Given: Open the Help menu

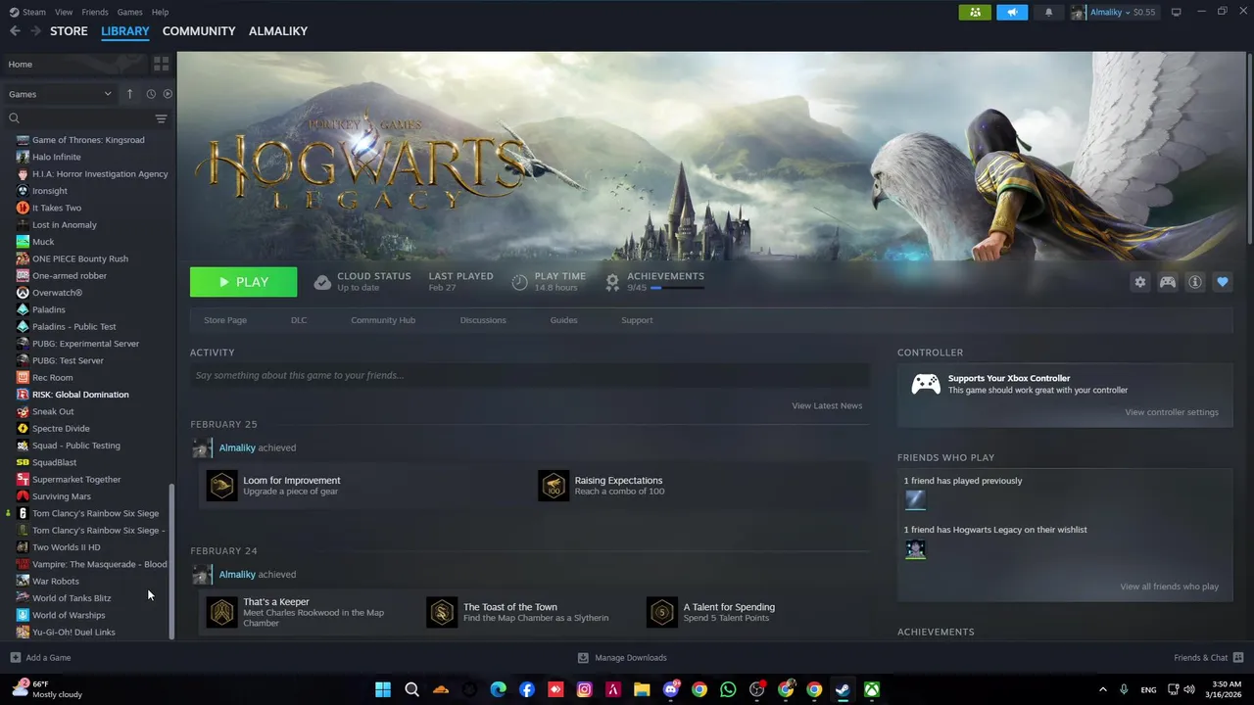Looking at the screenshot, I should click(160, 12).
